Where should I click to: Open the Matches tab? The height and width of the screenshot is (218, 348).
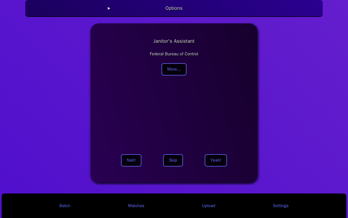[x=136, y=206]
